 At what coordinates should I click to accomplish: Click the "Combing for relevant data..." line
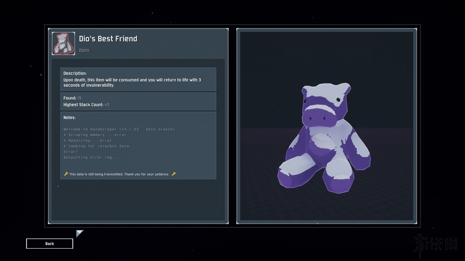(100, 146)
